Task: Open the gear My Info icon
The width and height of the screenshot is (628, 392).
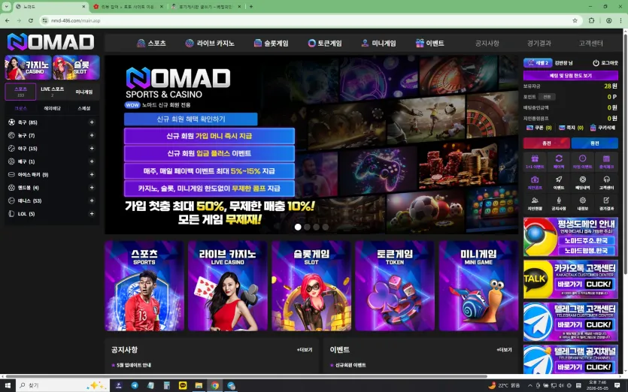Action: 582,203
